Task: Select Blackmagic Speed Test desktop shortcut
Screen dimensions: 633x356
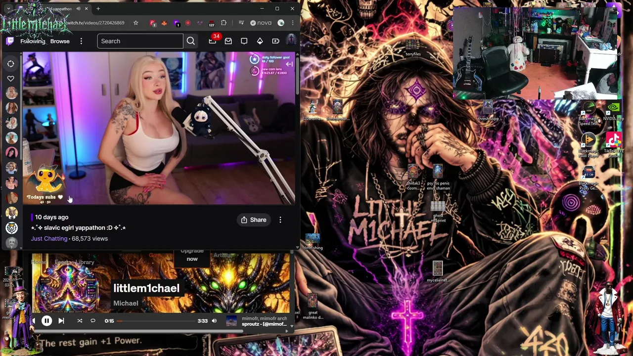Action: (588, 114)
